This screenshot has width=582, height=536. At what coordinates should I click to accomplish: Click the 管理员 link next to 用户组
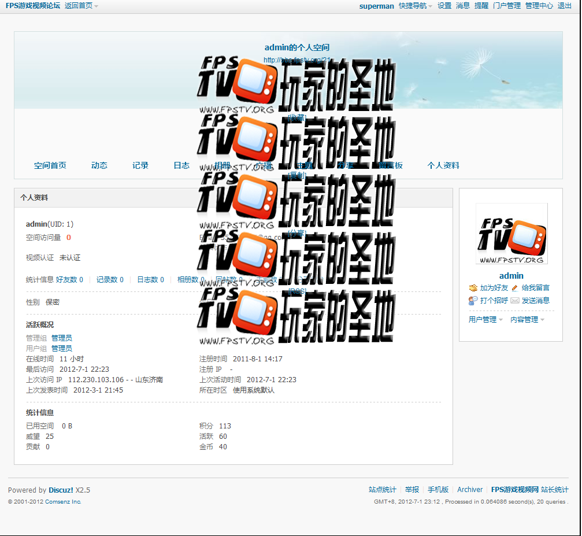tap(62, 349)
